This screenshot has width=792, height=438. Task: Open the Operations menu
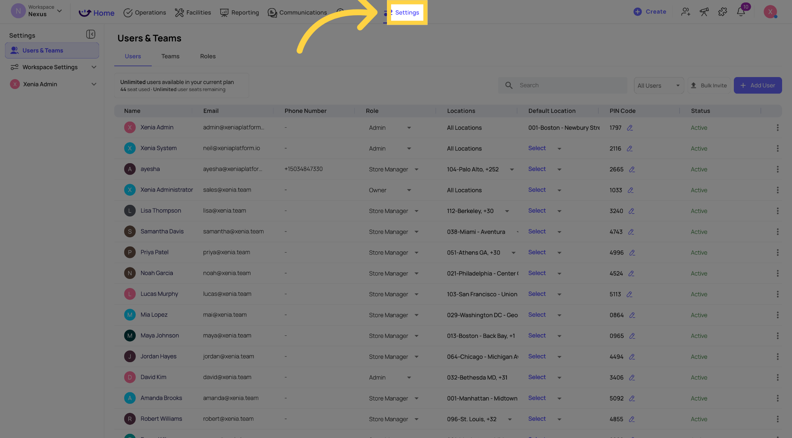(x=145, y=12)
